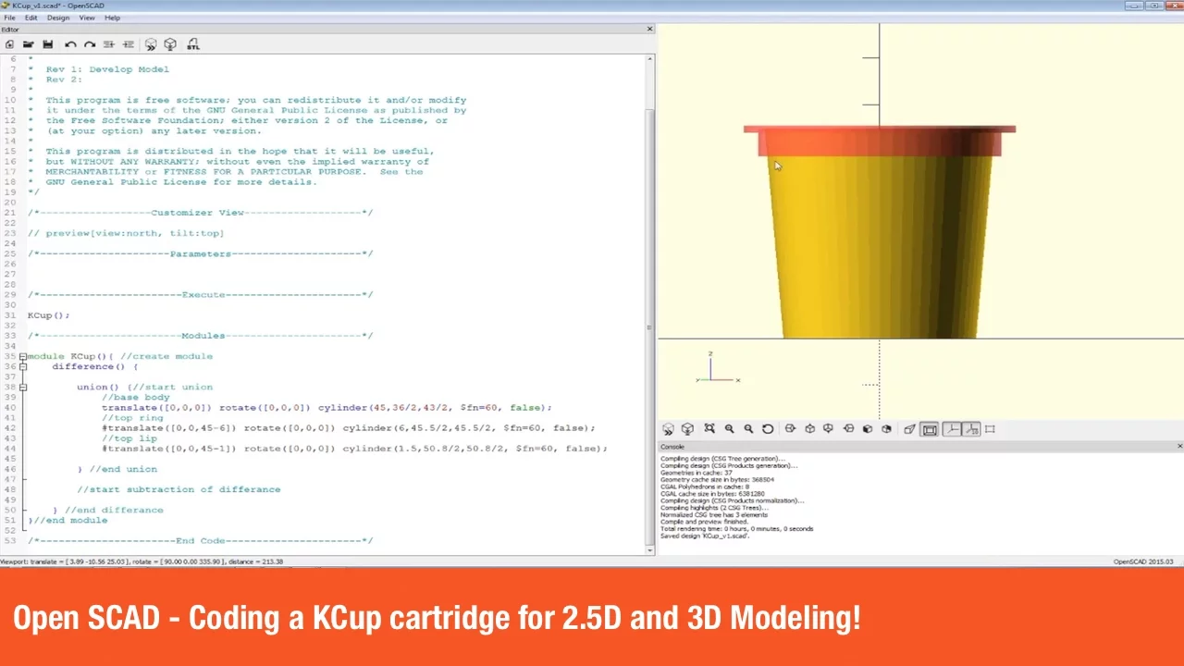Viewport: 1184px width, 666px height.
Task: Click the End Code comment line
Action: point(200,541)
